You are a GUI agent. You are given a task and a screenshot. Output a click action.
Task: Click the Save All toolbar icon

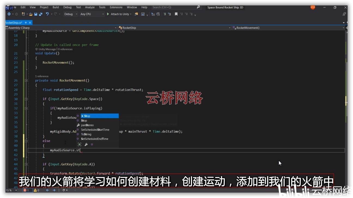[41, 14]
